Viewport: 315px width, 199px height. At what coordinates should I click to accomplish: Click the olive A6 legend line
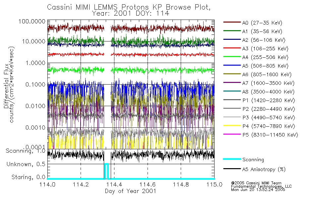(232, 74)
